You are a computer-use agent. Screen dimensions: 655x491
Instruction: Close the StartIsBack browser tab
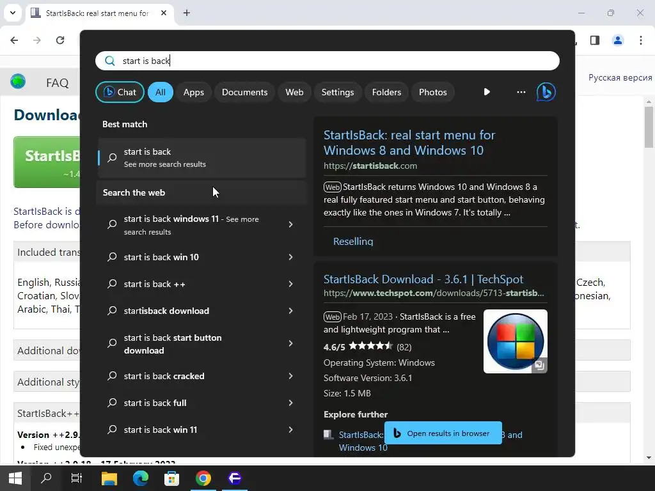(164, 13)
